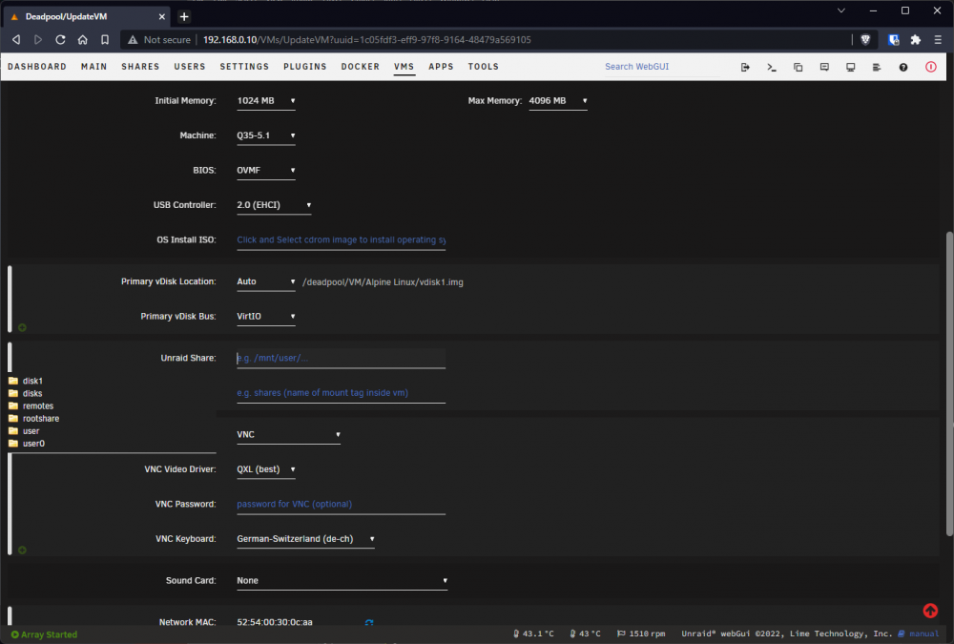Click the back-to-top red arrow icon
Viewport: 954px width, 644px height.
(x=930, y=611)
